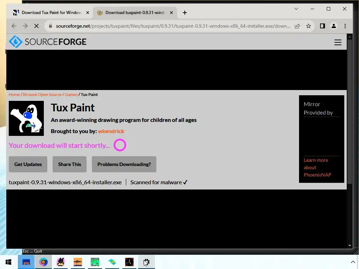Viewport: 359px width, 269px height.
Task: Bookmark this page with star icon
Action: pos(309,26)
